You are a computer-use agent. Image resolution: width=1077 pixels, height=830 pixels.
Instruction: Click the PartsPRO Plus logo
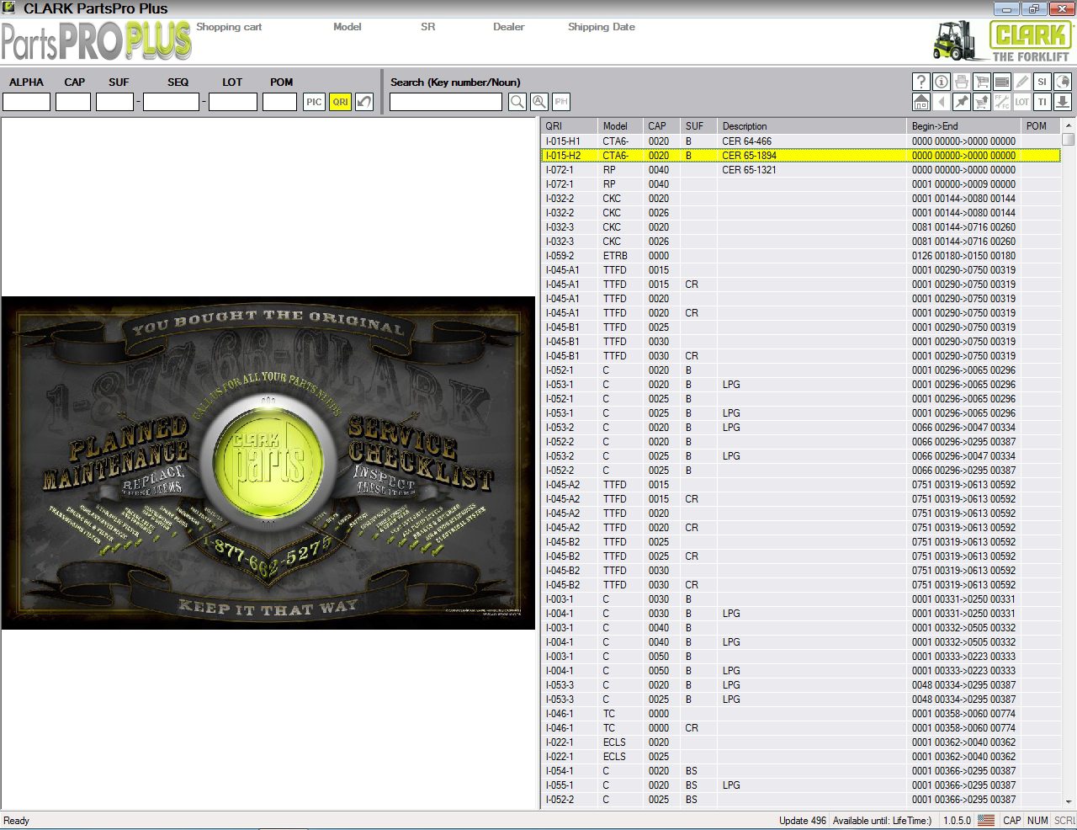(97, 41)
